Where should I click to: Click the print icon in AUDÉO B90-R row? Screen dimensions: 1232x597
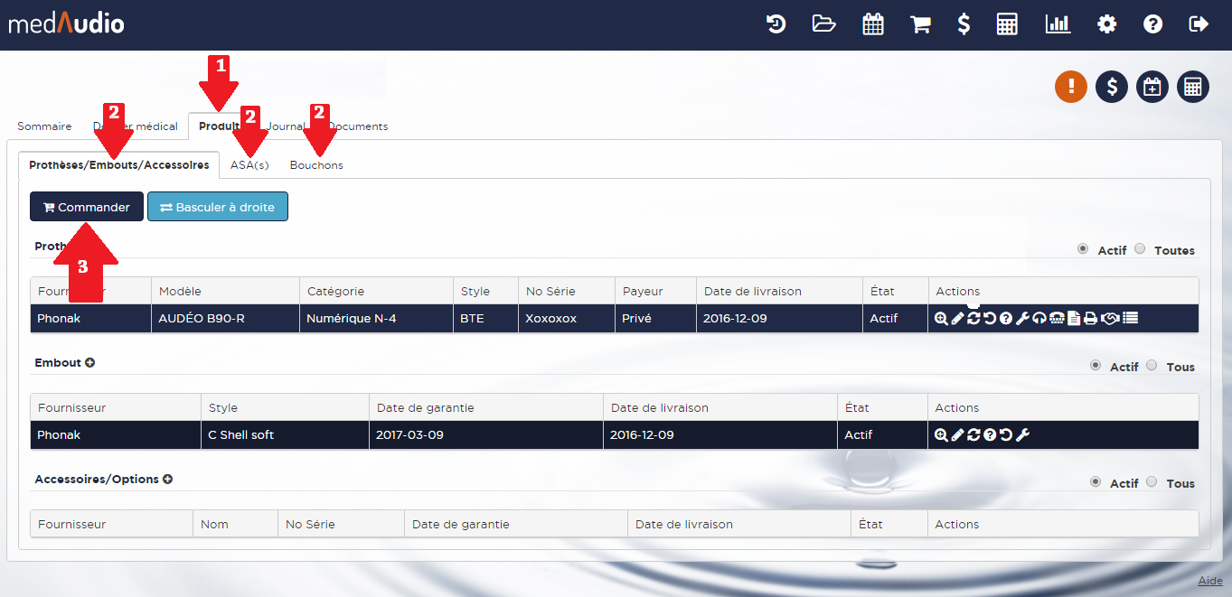point(1090,318)
